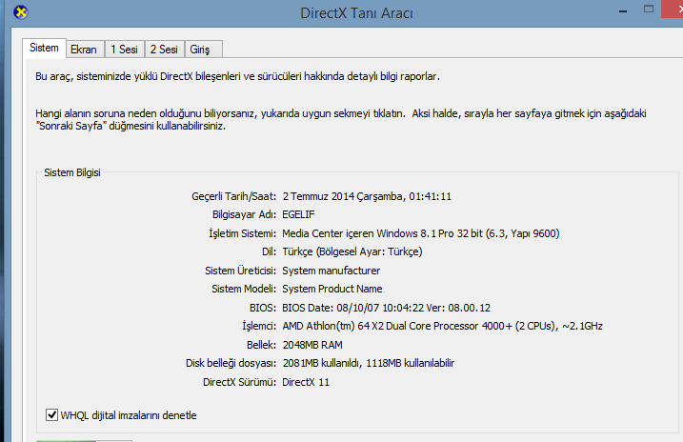Viewport: 683px width, 442px height.
Task: Open the 2 Sesi tab
Action: [x=164, y=50]
